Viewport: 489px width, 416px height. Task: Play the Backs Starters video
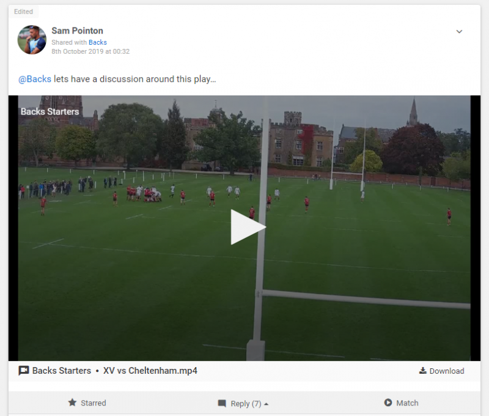(x=248, y=227)
